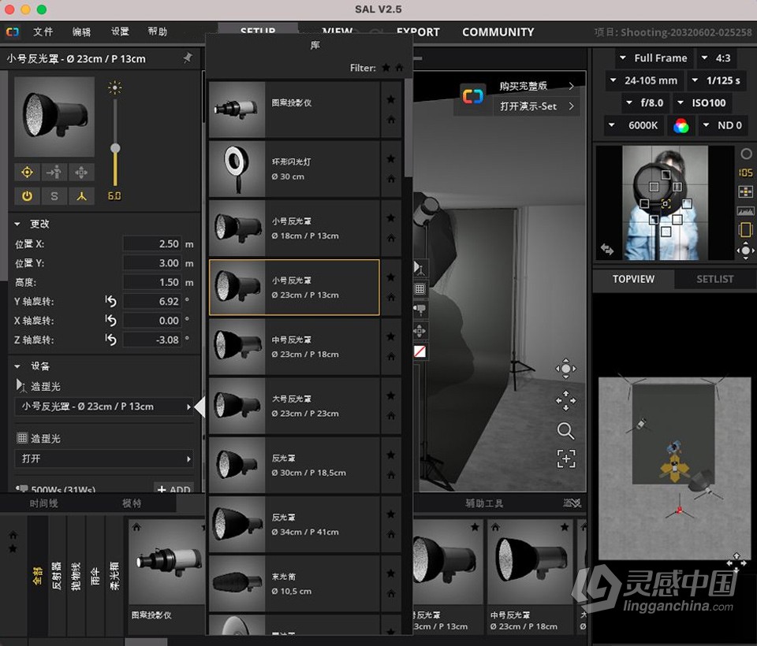Viewport: 757px width, 646px height.
Task: Open the COMMUNITY menu
Action: (498, 32)
